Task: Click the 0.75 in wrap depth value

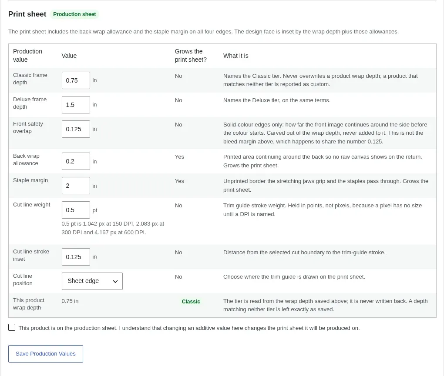Action: click(70, 301)
